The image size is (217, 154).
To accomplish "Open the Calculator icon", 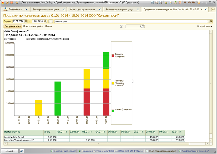I will 175,2.
